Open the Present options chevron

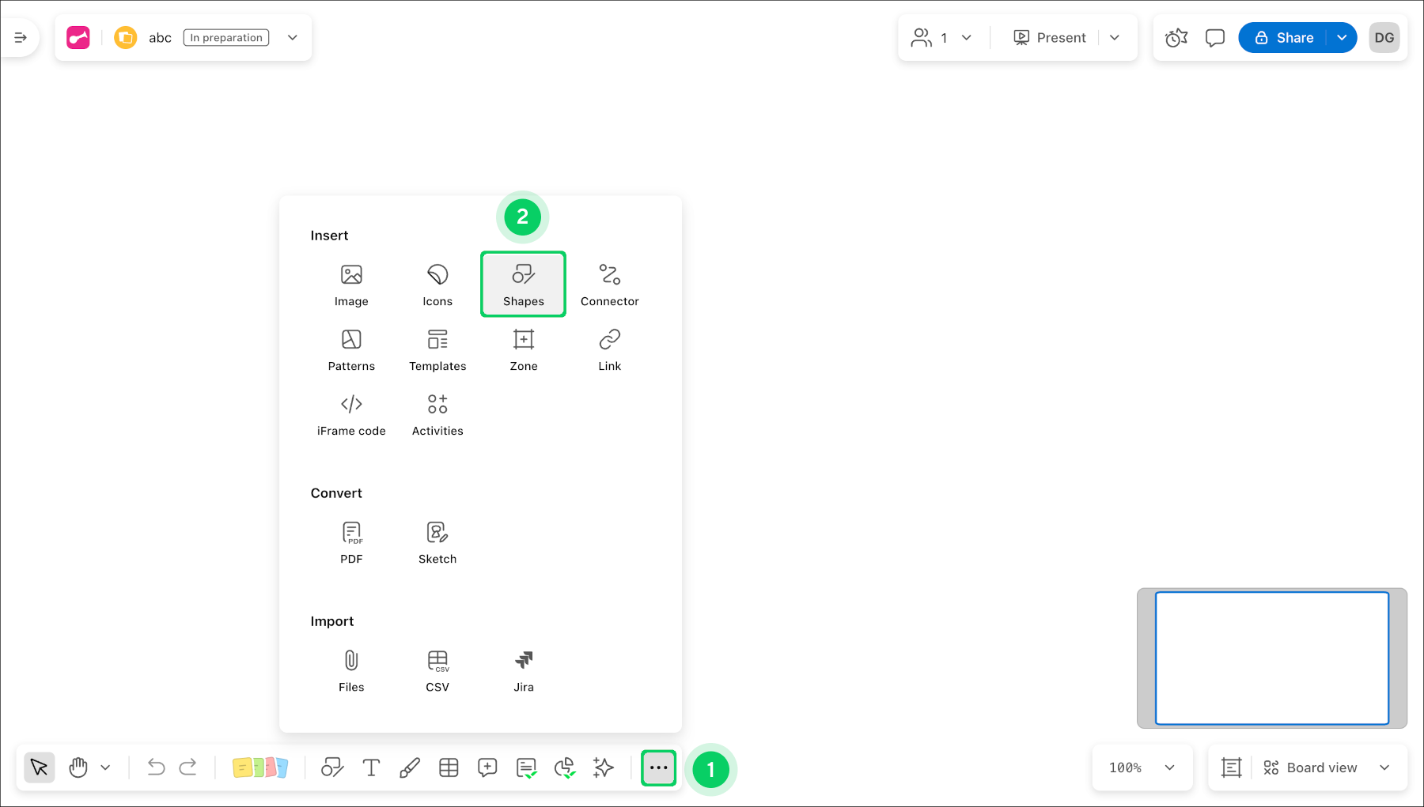pos(1115,37)
